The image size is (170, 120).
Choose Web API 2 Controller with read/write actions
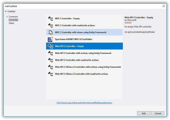(84, 60)
